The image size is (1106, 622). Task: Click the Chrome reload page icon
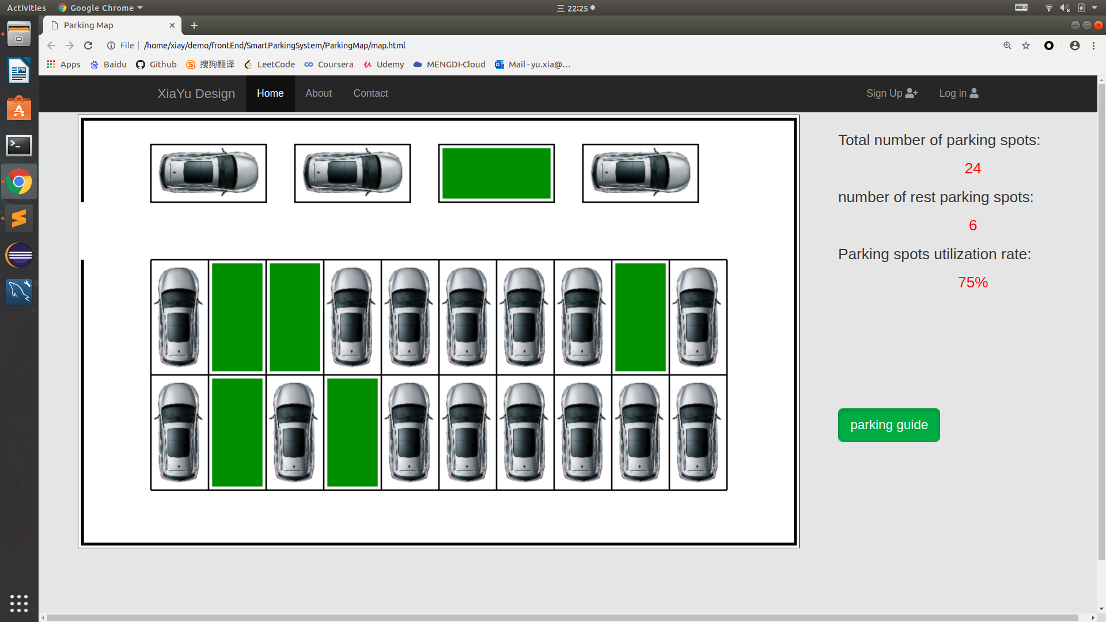(x=88, y=45)
